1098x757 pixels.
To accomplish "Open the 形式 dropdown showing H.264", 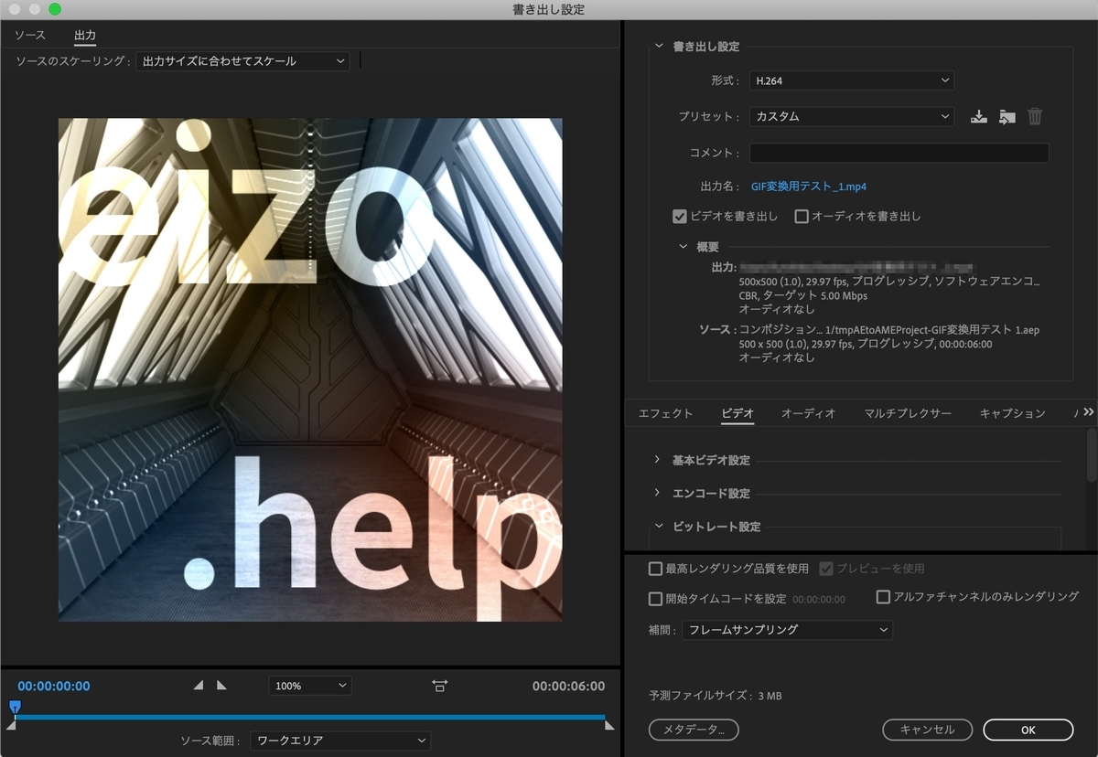I will pos(851,80).
